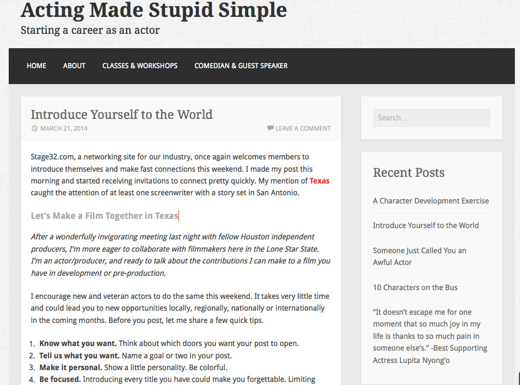
Task: Open recent post 10 Characters on the Bus
Action: pos(415,288)
